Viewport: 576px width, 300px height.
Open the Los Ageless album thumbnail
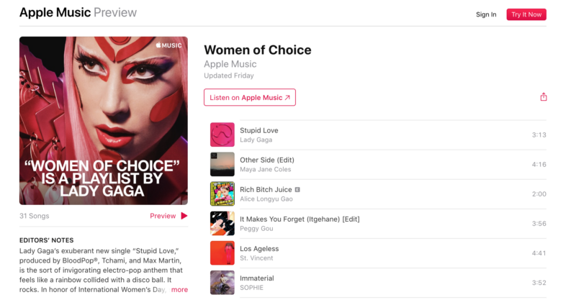click(222, 253)
